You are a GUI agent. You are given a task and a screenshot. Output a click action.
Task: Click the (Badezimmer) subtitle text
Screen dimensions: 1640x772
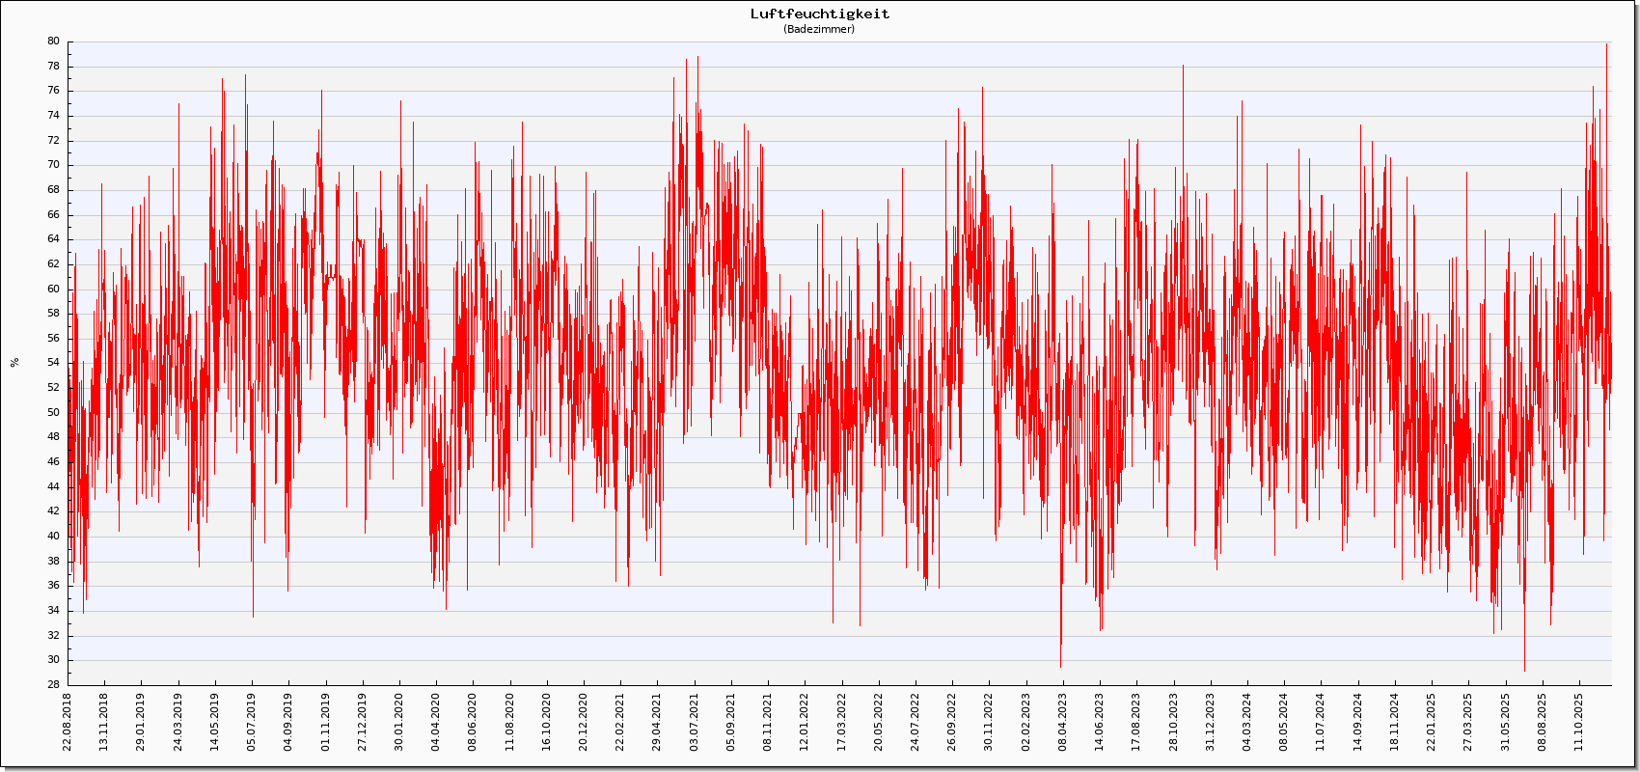(x=819, y=29)
